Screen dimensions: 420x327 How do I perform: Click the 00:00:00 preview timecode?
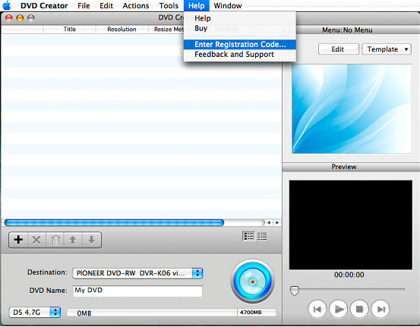coord(349,275)
